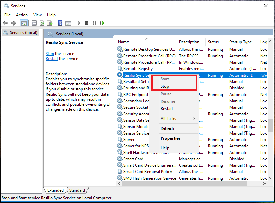This screenshot has height=203, width=275.
Task: Sort by the Name column header
Action: [x=146, y=42]
